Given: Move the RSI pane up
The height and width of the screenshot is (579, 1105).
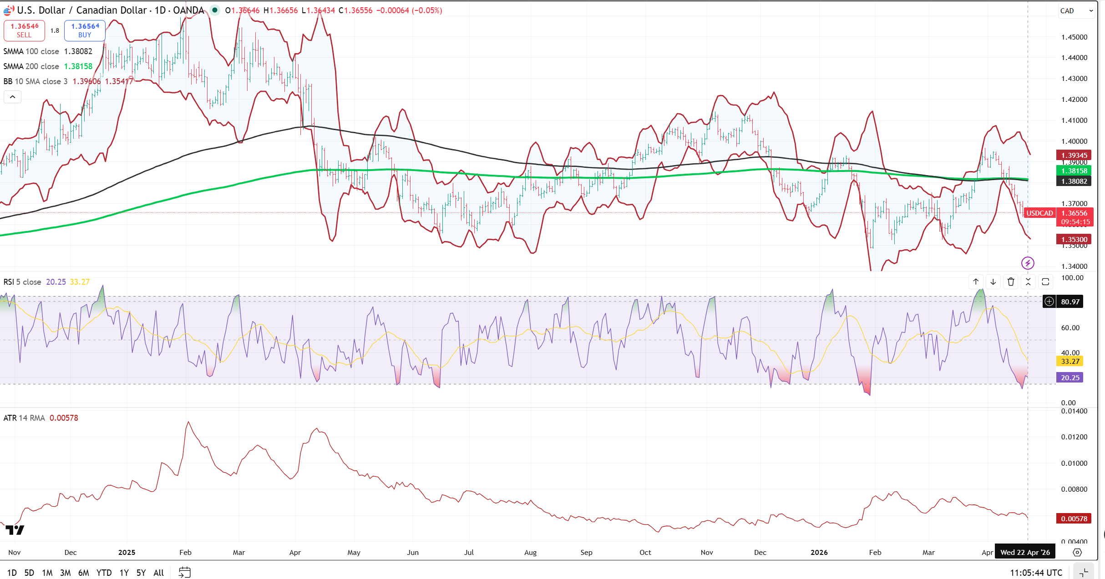Looking at the screenshot, I should pyautogui.click(x=976, y=282).
